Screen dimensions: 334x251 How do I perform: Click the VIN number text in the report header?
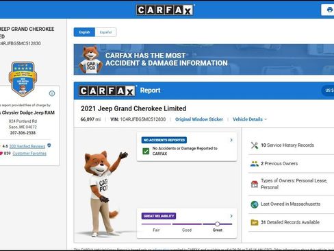pos(143,119)
